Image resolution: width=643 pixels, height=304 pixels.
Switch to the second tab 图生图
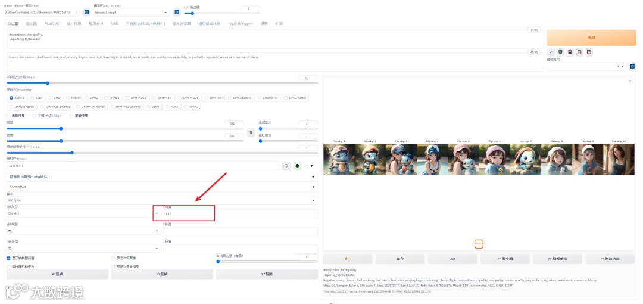pos(31,23)
